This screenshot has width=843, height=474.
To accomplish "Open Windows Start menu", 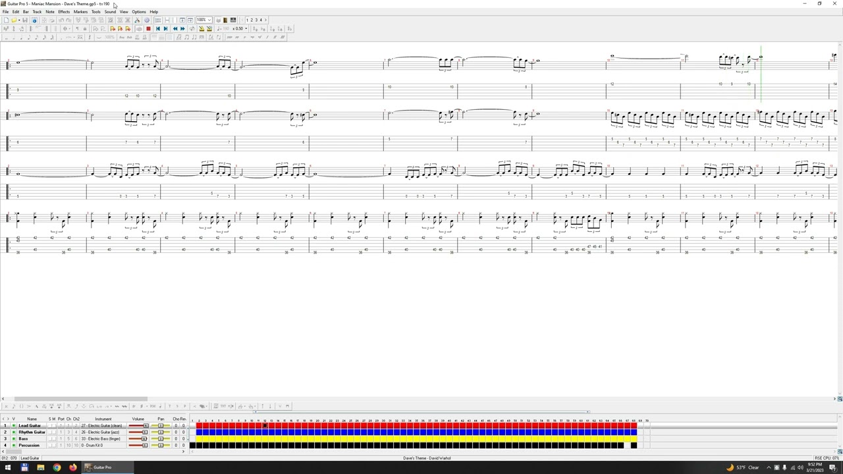I will 8,467.
